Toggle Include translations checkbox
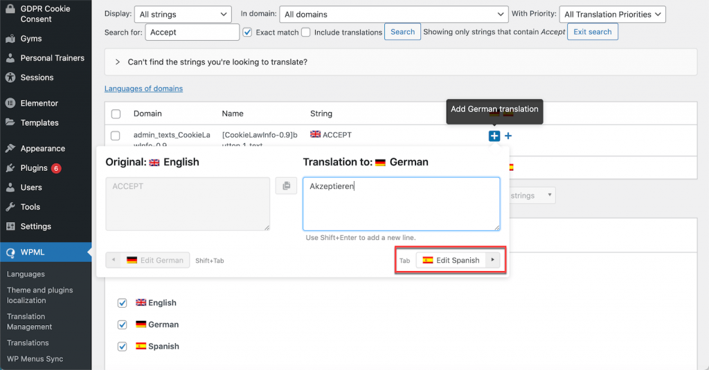The height and width of the screenshot is (370, 709). 306,32
